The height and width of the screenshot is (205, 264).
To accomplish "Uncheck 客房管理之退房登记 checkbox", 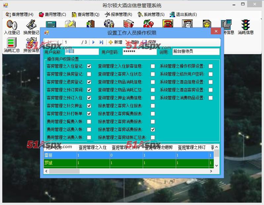I will click(89, 82).
